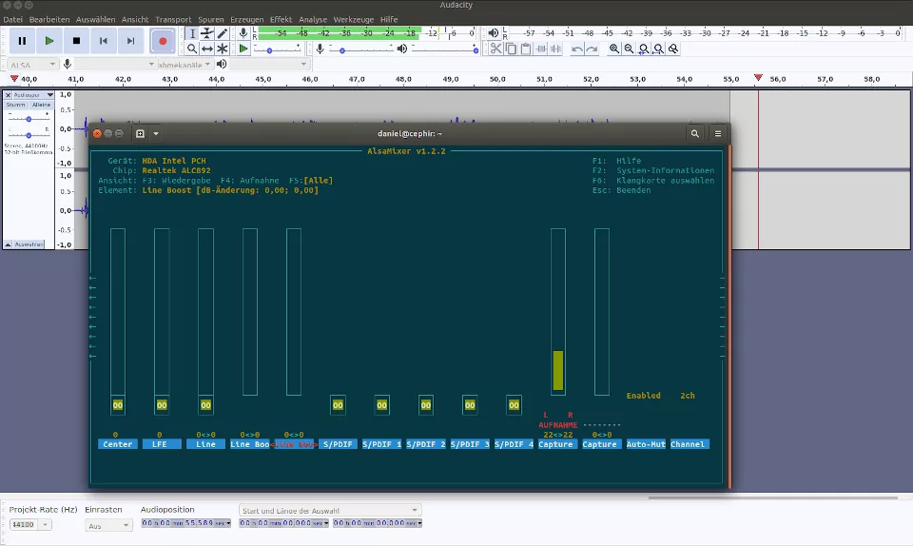Open the Effekt menu

[x=281, y=19]
